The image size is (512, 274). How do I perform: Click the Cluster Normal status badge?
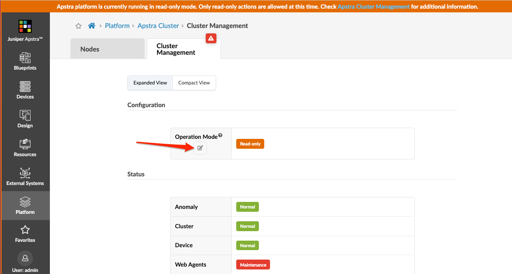click(247, 226)
